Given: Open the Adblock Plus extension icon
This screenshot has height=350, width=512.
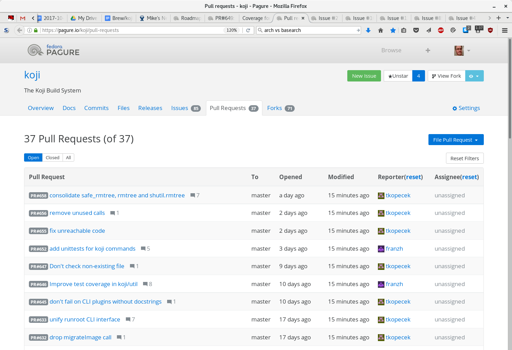Looking at the screenshot, I should 441,30.
